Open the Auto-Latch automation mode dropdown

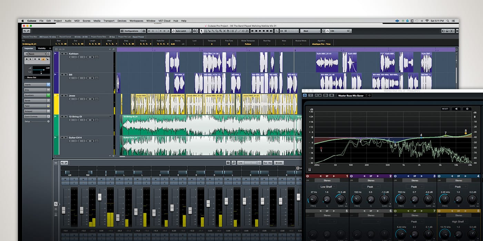(x=182, y=31)
